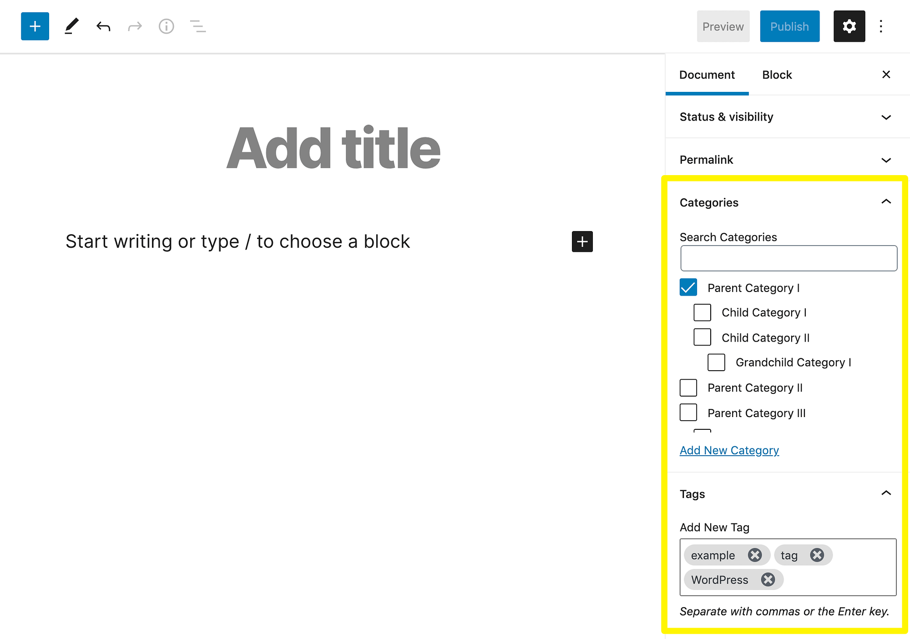Select the pencil tools icon
The height and width of the screenshot is (639, 910).
point(71,26)
